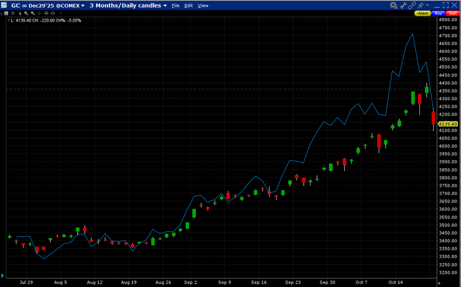Select the zoom in magnifier tool

pos(25,13)
